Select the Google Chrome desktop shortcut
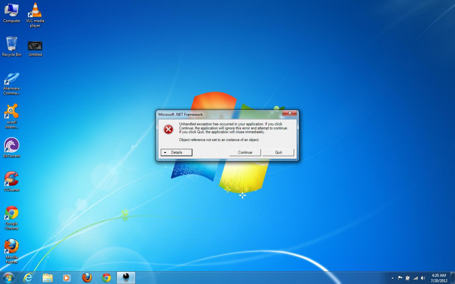 12,218
